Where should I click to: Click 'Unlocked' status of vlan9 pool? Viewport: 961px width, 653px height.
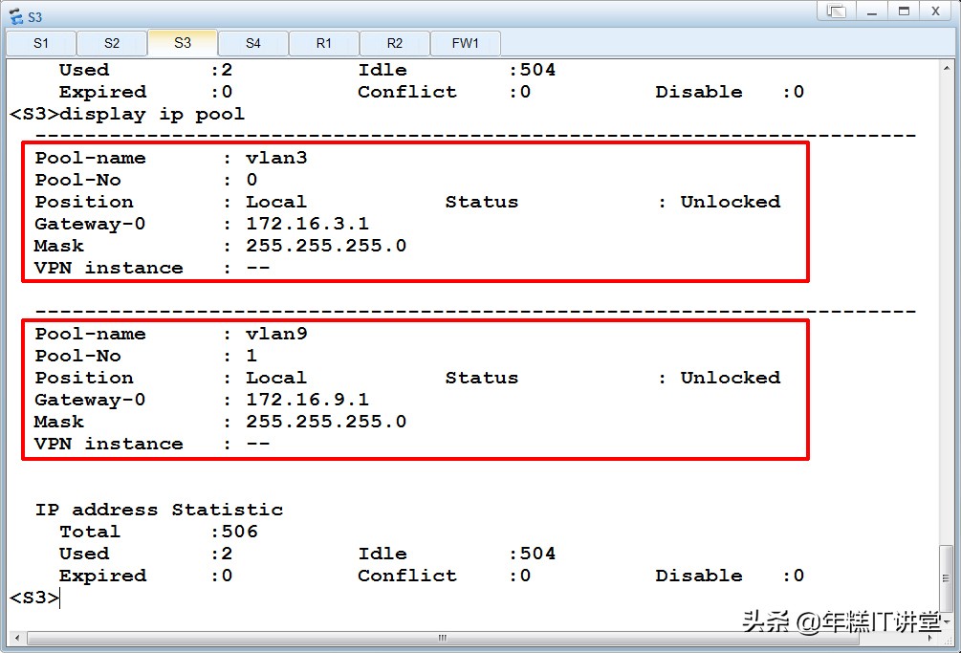click(x=730, y=378)
